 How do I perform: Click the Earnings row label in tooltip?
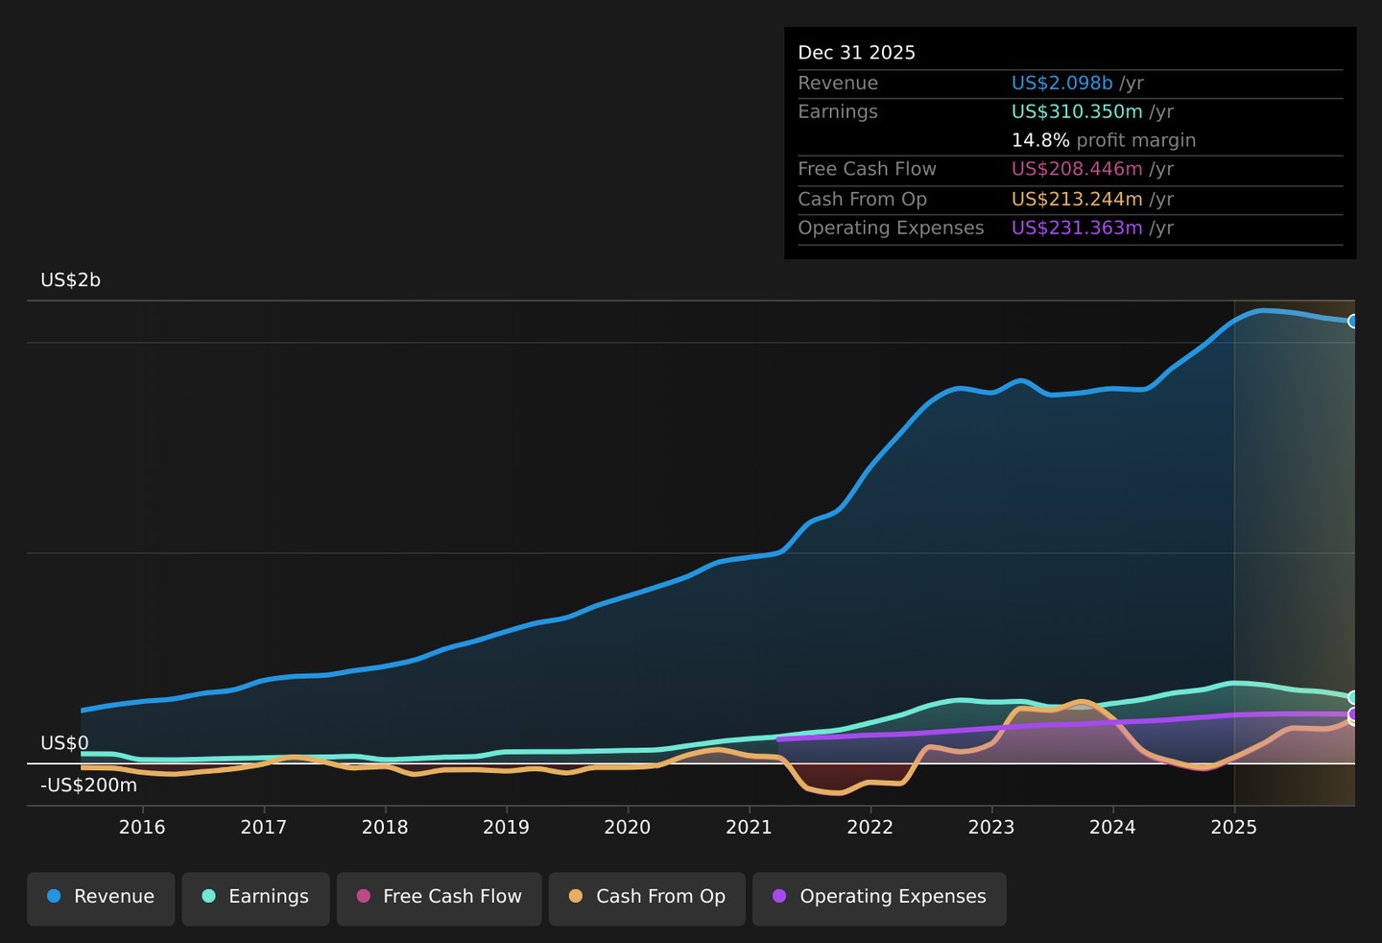(838, 111)
